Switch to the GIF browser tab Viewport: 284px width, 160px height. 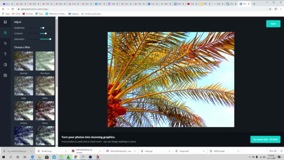[x=205, y=4]
